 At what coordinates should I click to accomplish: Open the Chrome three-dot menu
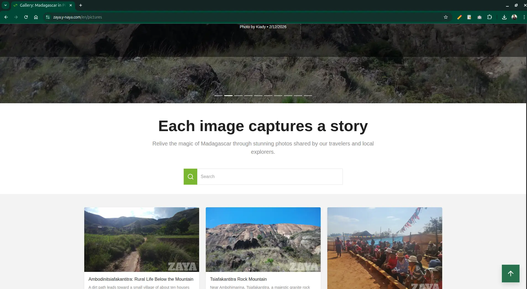click(x=524, y=17)
